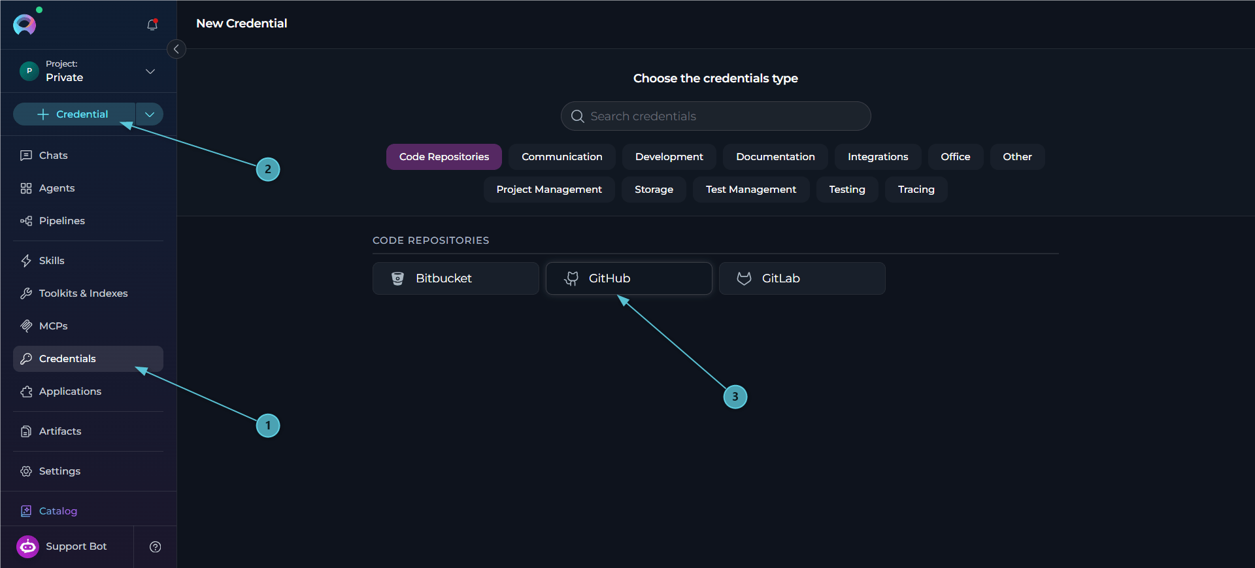Click the Credentials key icon

tap(26, 359)
